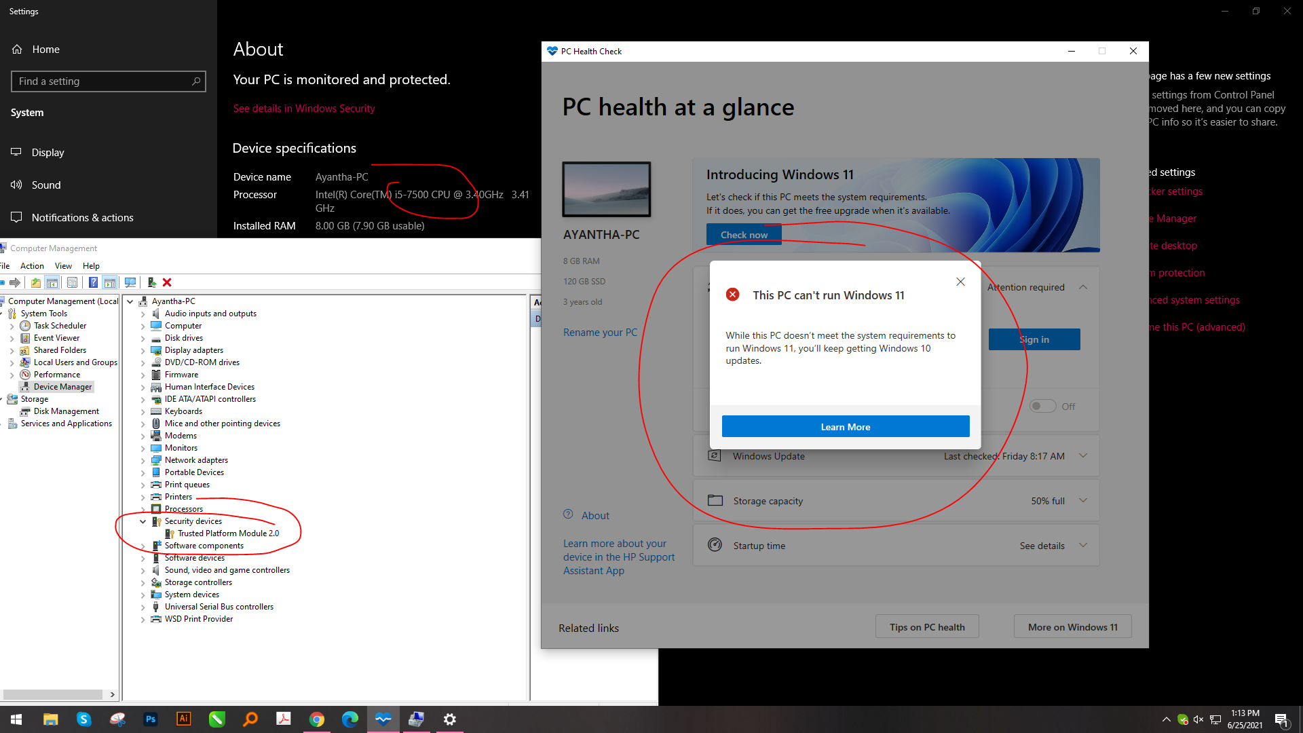Click the red X uninstall device icon
1303x733 pixels.
coord(167,282)
